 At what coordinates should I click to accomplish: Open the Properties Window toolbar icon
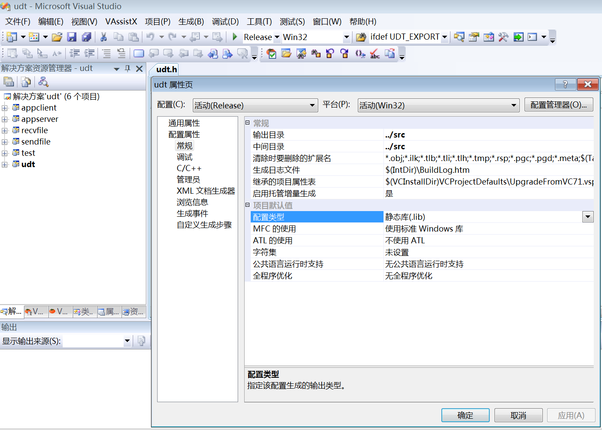pyautogui.click(x=474, y=37)
